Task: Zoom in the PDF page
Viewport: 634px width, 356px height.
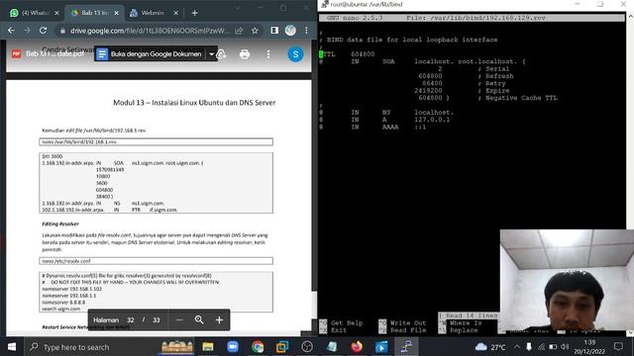Action: (x=219, y=319)
